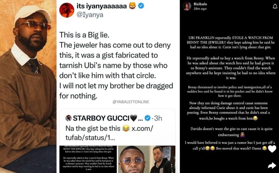
Task: Open Bisibalo's profile picture
Action: 187,6
